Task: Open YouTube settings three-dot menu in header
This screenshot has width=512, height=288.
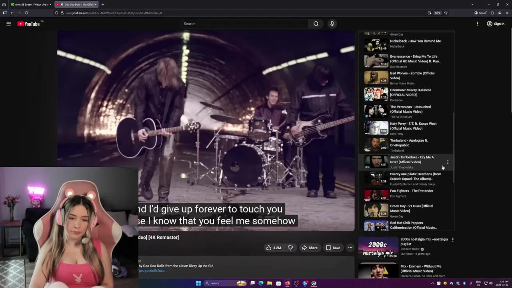Action: click(x=478, y=24)
